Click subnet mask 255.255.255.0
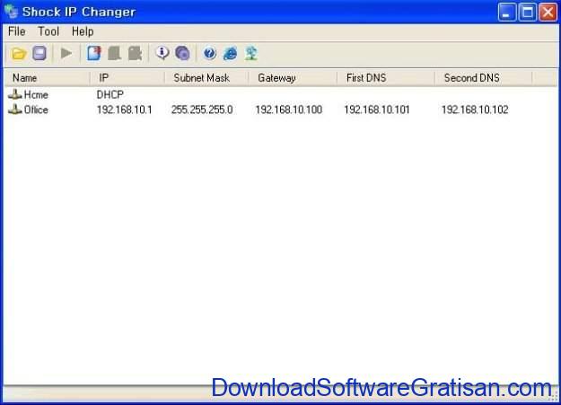 tap(202, 110)
